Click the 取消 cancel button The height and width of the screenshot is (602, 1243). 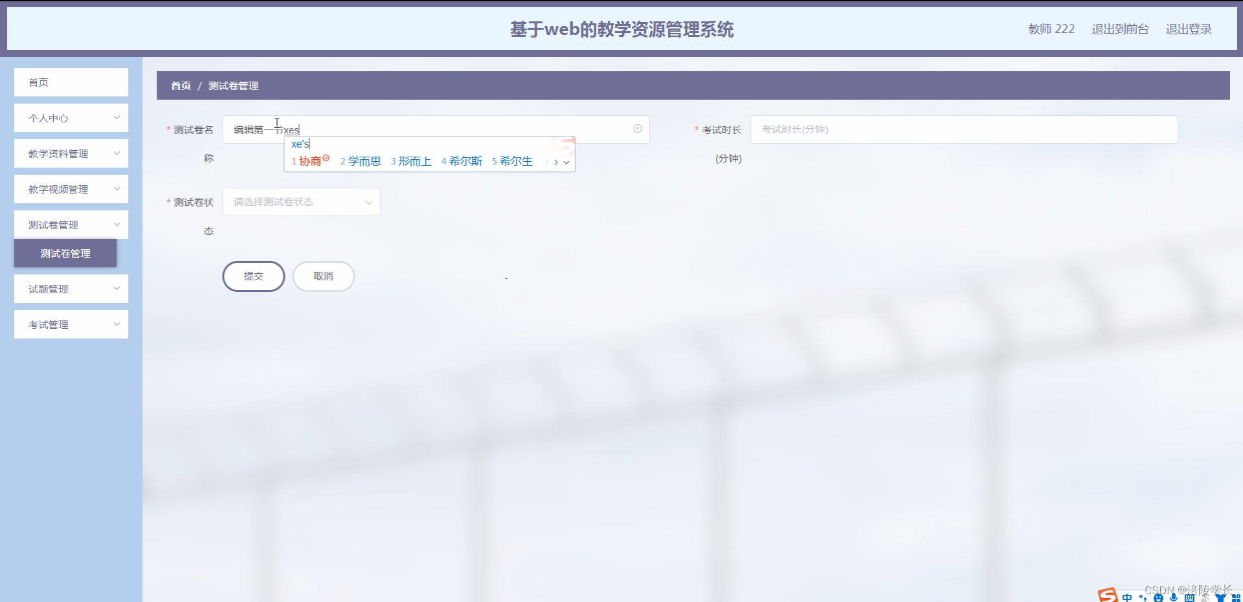tap(323, 276)
